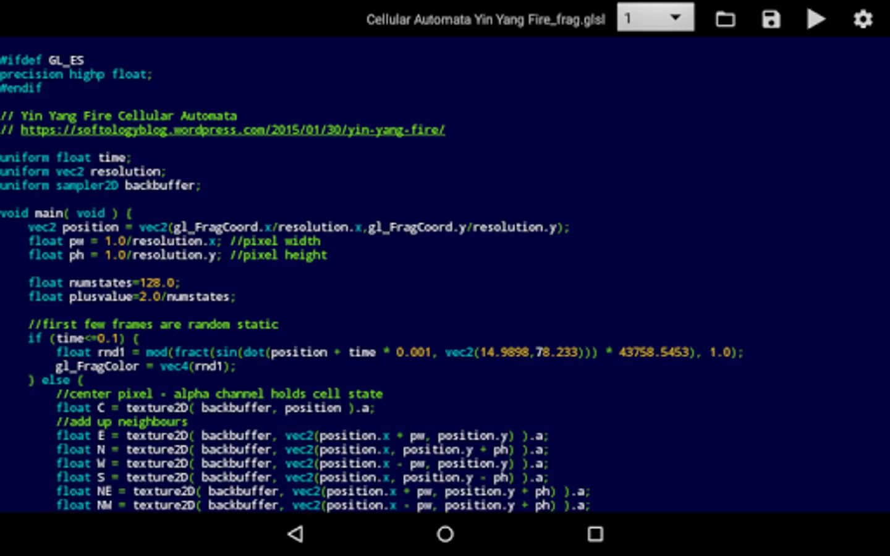Click the 'float pw' pixel width line

click(x=174, y=241)
